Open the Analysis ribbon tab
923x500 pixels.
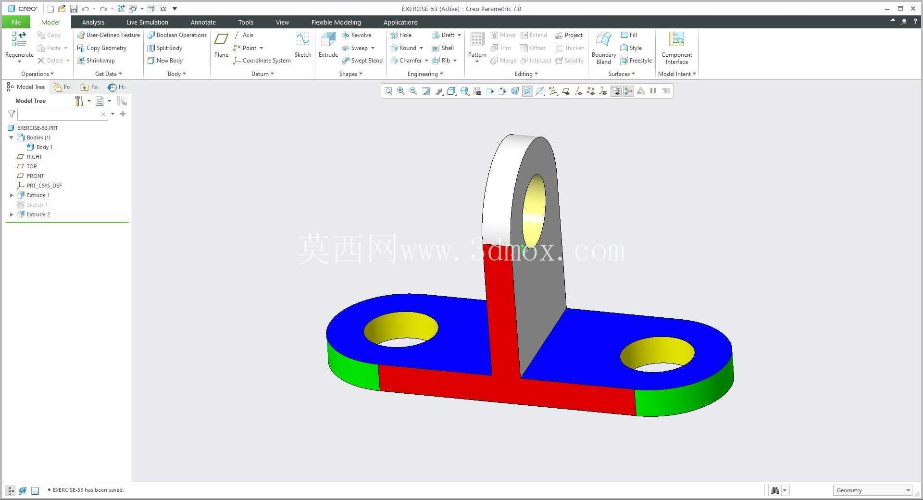[93, 22]
